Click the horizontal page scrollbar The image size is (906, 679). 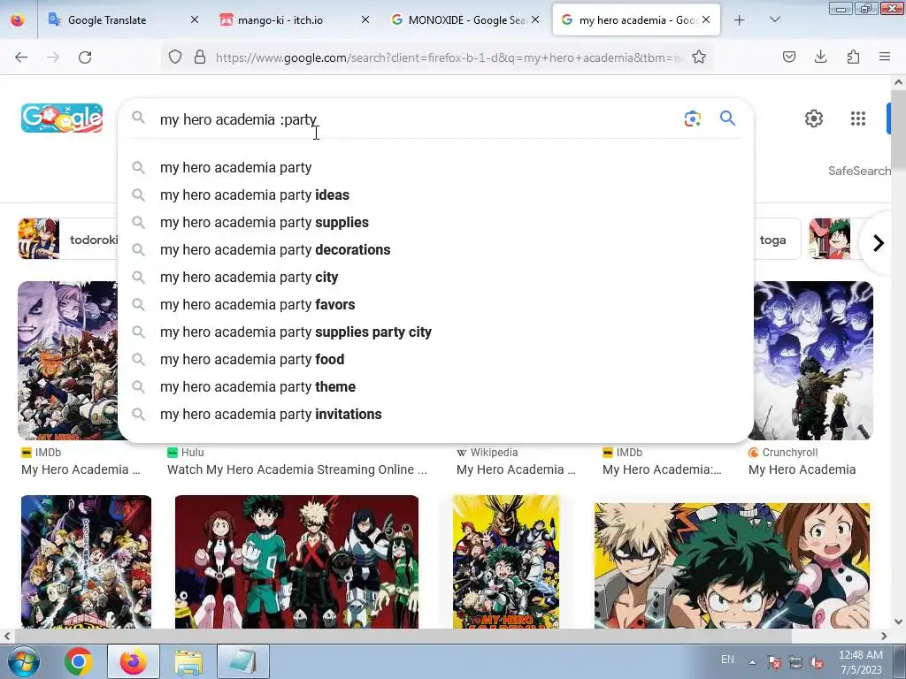pyautogui.click(x=403, y=636)
